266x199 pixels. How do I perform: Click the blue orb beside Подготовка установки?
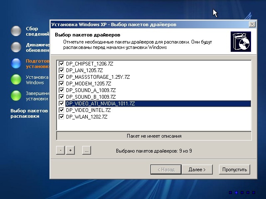click(16, 63)
